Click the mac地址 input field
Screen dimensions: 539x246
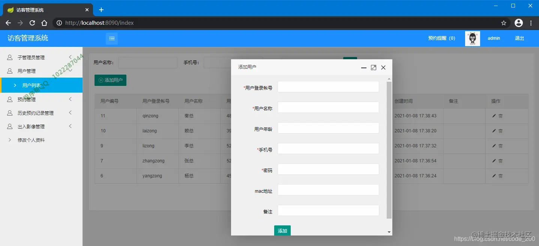[x=328, y=190]
